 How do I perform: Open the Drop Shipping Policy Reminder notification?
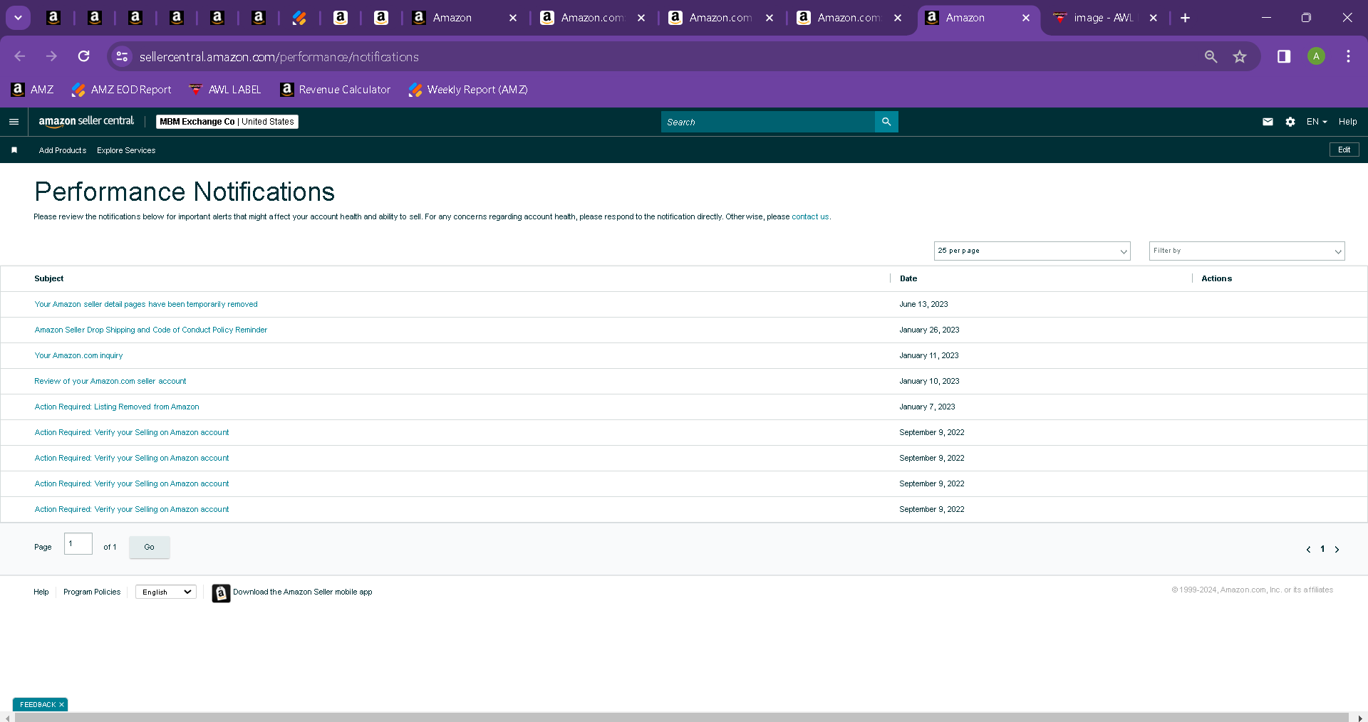(151, 330)
